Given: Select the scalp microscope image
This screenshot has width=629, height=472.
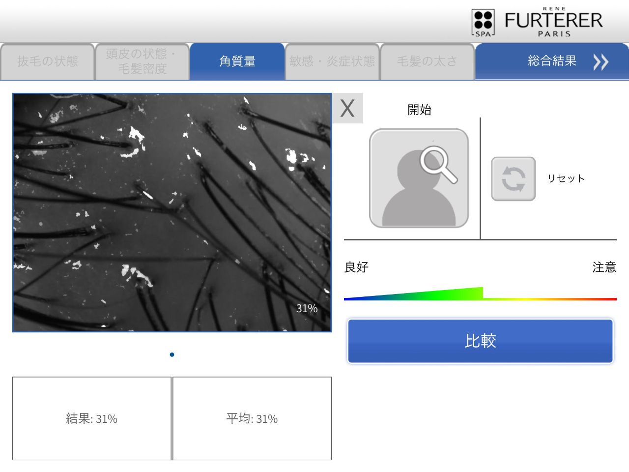Looking at the screenshot, I should pyautogui.click(x=172, y=212).
